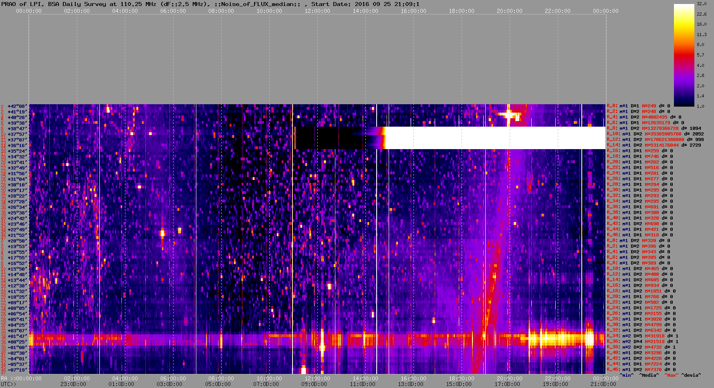
Task: Click the UTC tick label '19:00:00'
Action: pyautogui.click(x=555, y=384)
